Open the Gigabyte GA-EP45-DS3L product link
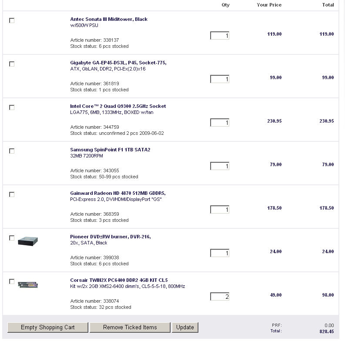The width and height of the screenshot is (345, 341). pyautogui.click(x=118, y=63)
